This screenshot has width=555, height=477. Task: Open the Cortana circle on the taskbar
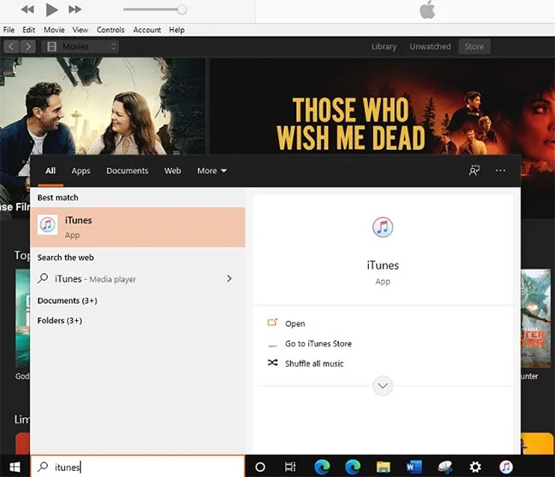(260, 467)
